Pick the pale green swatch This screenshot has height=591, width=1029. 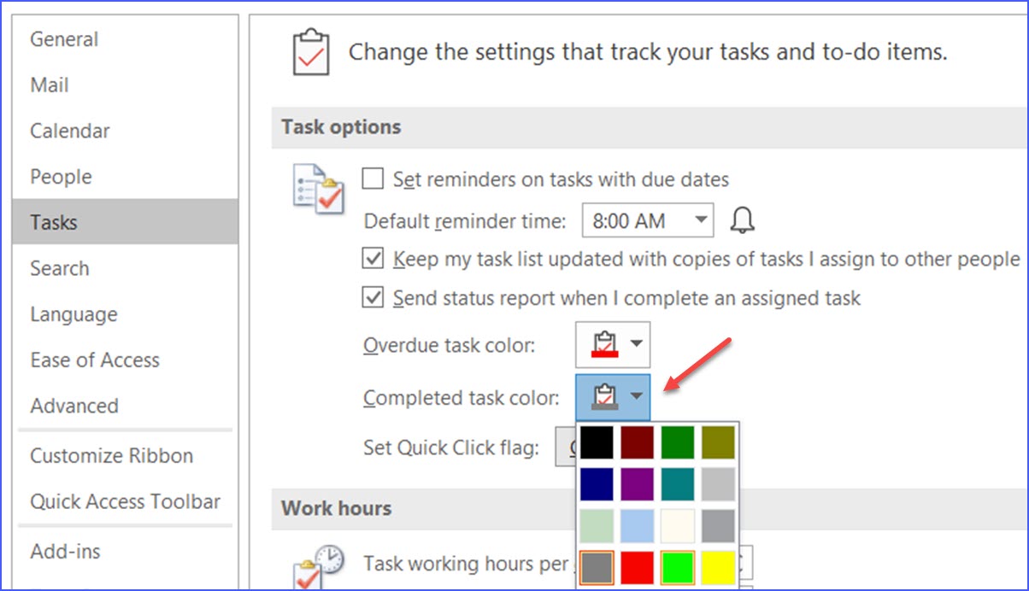[597, 525]
